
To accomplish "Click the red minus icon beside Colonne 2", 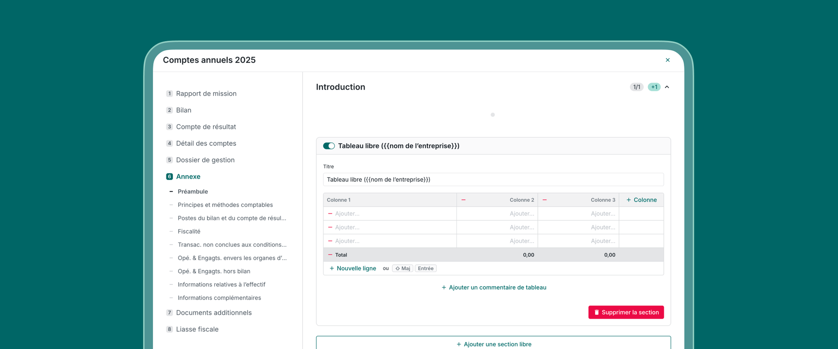I will click(x=463, y=200).
